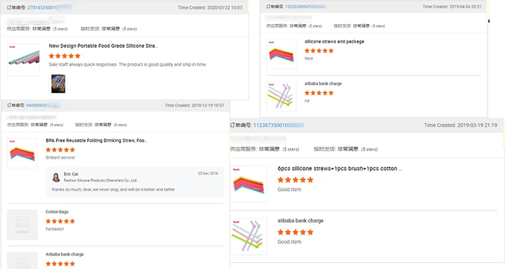Open order number link 270145350010
The image size is (505, 269).
point(42,7)
